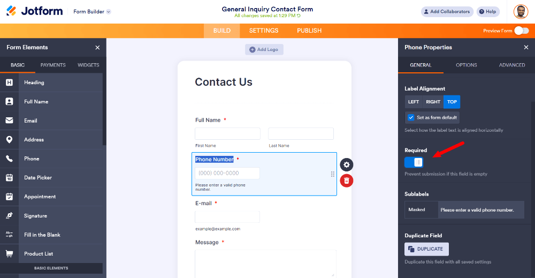Click the BASIC ELEMENTS section header
Screen dimensions: 535x278
pyautogui.click(x=51, y=268)
